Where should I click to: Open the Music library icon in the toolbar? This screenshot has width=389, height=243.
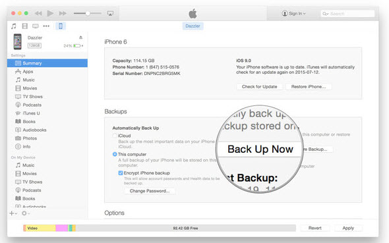coord(14,26)
